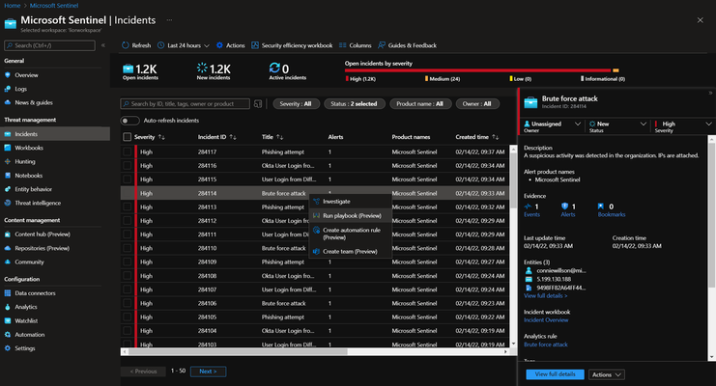Check the box for incident 284107
The height and width of the screenshot is (386, 716).
(x=127, y=289)
